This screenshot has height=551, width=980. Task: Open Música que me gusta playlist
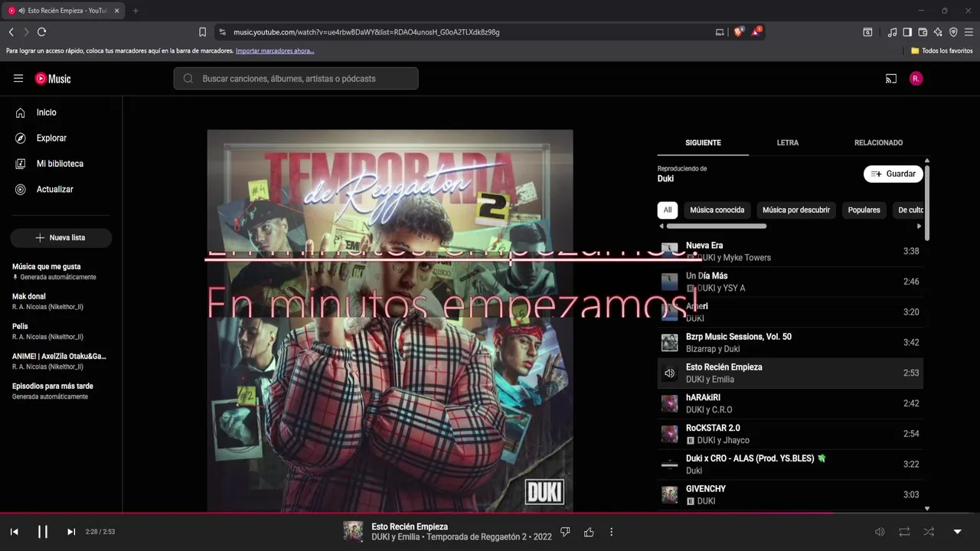click(61, 272)
